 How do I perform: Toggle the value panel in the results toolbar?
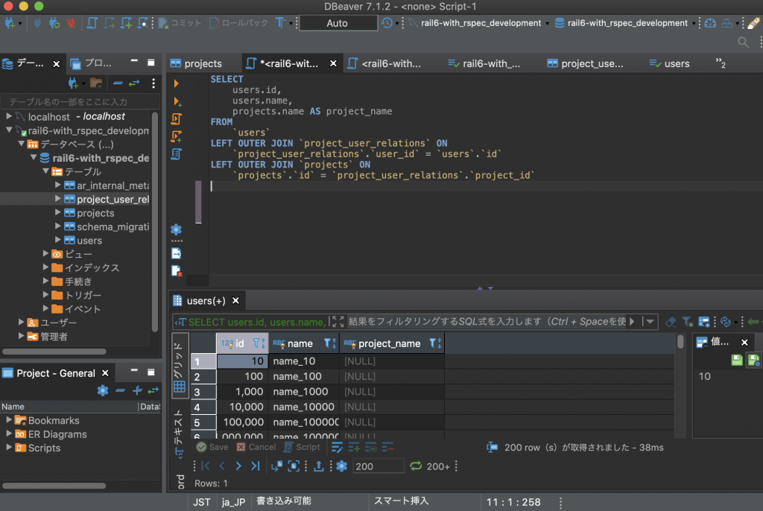point(704,322)
